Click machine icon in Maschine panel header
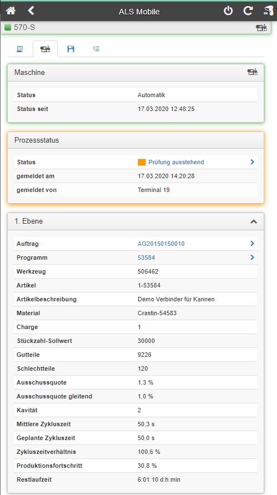277x495 pixels. pyautogui.click(x=253, y=72)
